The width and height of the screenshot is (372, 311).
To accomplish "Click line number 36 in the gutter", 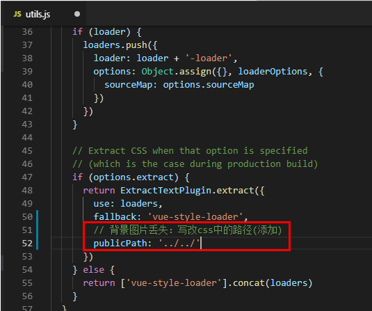I will pos(27,32).
